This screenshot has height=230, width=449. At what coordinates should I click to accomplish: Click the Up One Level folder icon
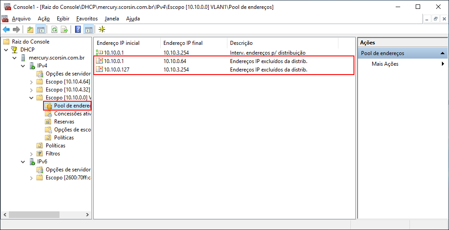click(30, 29)
